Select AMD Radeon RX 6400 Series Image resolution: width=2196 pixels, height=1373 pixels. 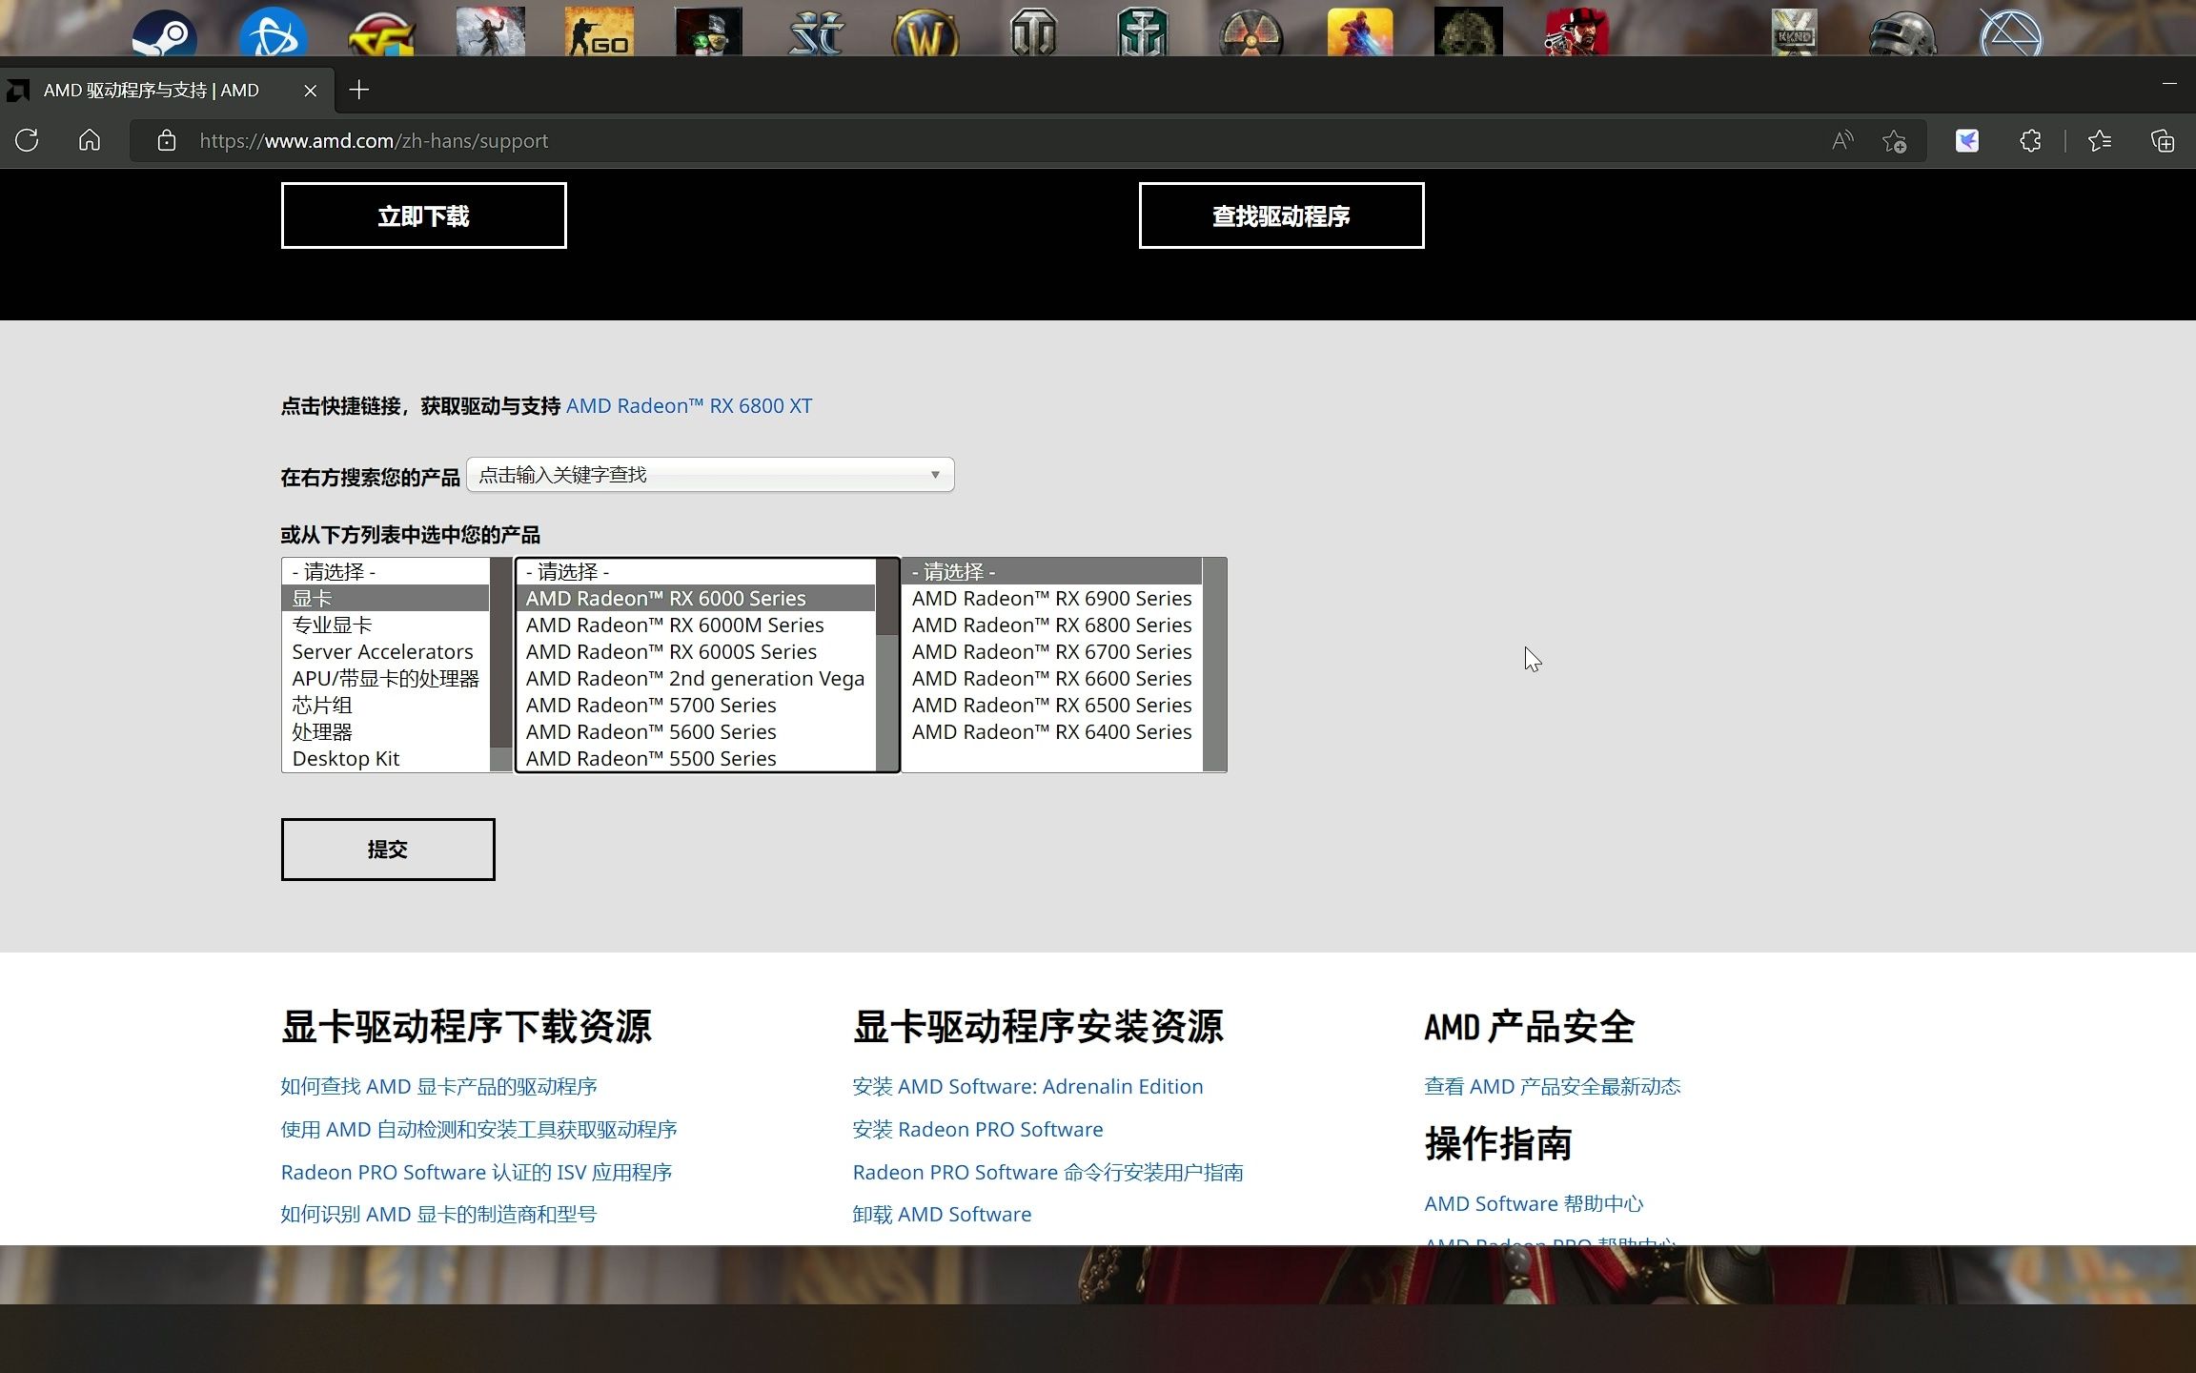[1052, 732]
